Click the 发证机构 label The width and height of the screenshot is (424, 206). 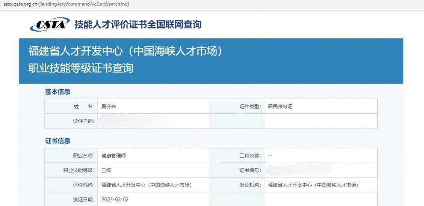[x=251, y=185]
